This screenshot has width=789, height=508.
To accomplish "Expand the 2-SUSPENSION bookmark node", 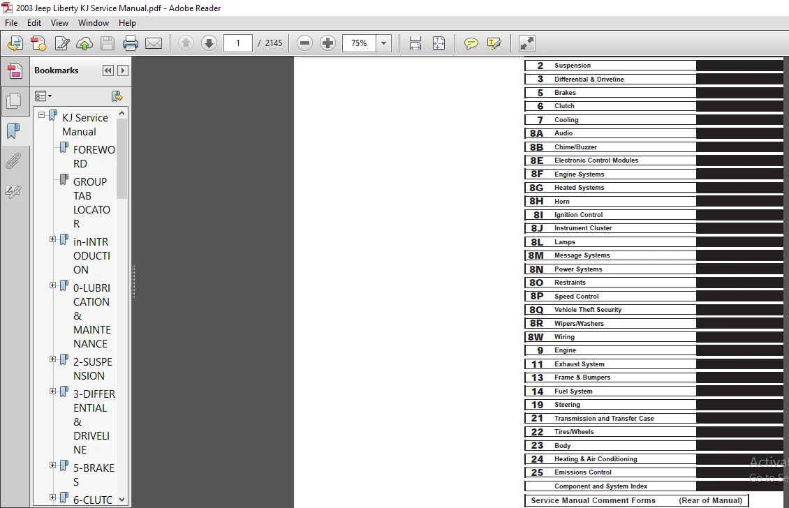I will (53, 359).
